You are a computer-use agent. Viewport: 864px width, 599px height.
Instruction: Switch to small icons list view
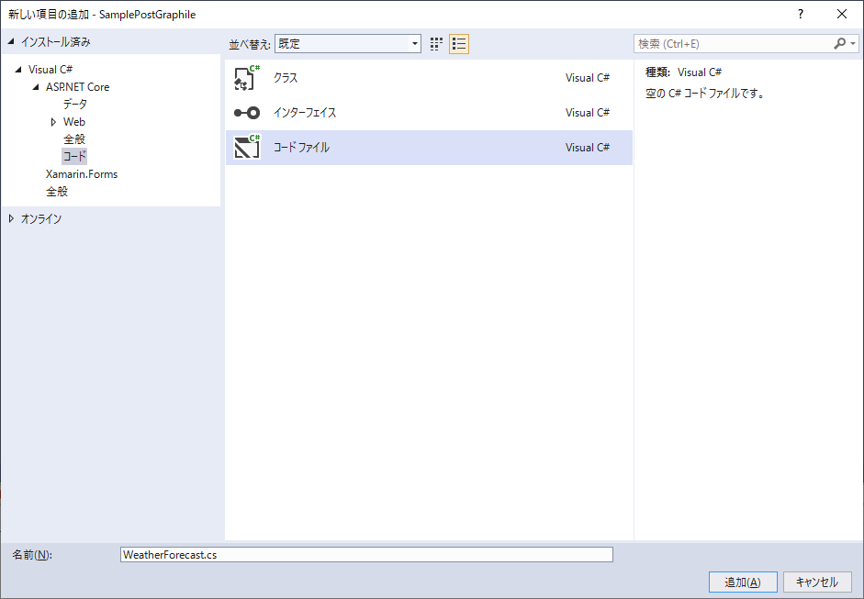459,44
